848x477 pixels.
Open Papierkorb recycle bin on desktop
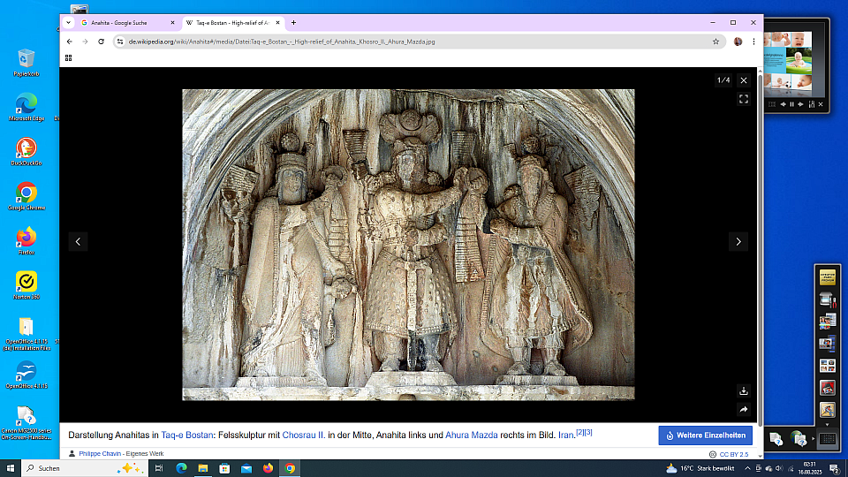pyautogui.click(x=26, y=63)
